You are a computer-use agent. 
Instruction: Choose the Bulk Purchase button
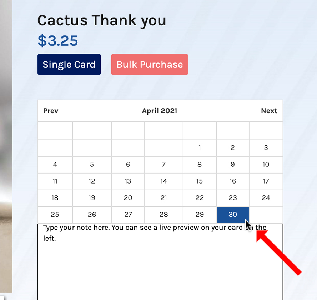coord(150,65)
